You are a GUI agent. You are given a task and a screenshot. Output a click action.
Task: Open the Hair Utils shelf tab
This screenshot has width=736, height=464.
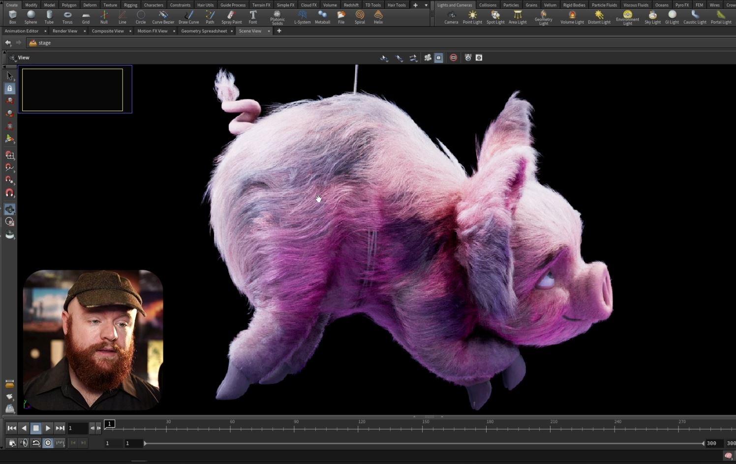[205, 5]
